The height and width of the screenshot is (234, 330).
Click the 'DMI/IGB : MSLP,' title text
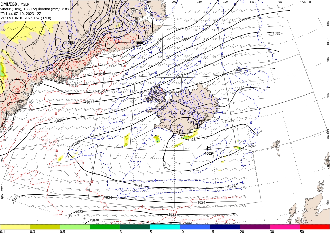click(15, 4)
